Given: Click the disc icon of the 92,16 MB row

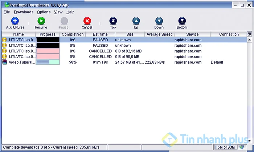Looking at the screenshot, I should coord(4,51).
